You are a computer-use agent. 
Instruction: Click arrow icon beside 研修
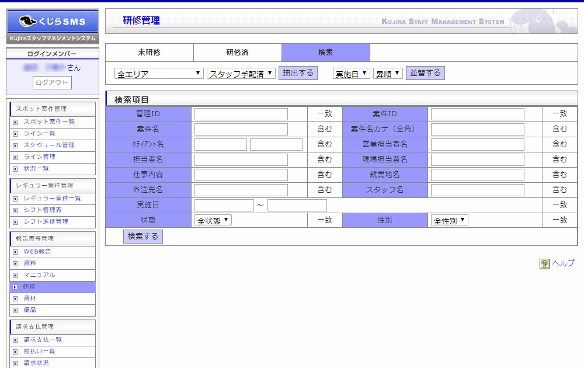[x=15, y=287]
